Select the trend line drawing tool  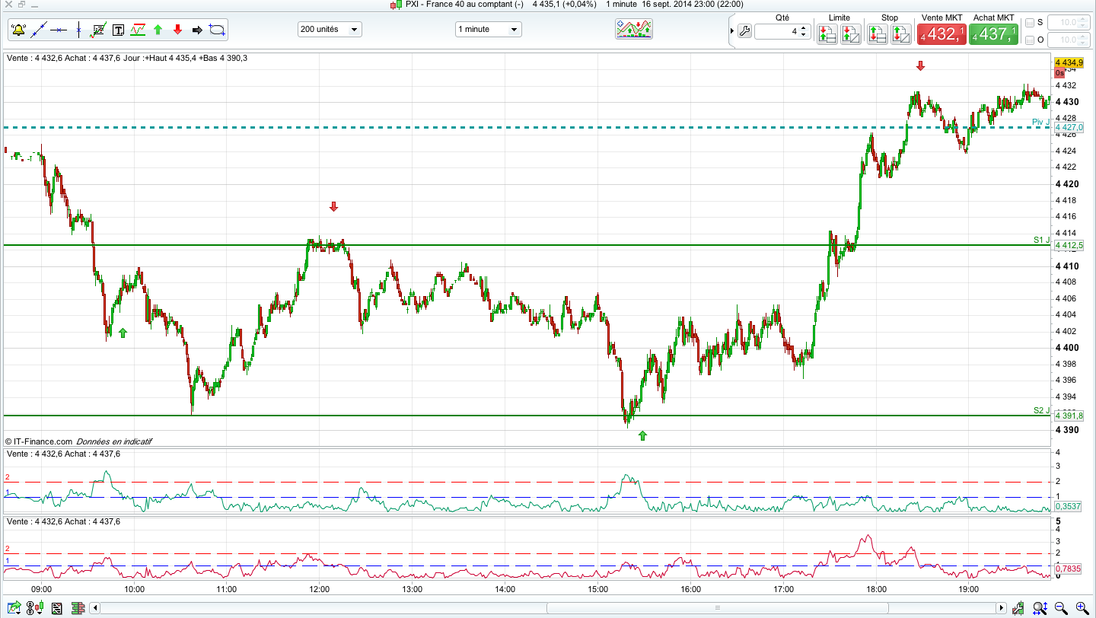coord(38,30)
